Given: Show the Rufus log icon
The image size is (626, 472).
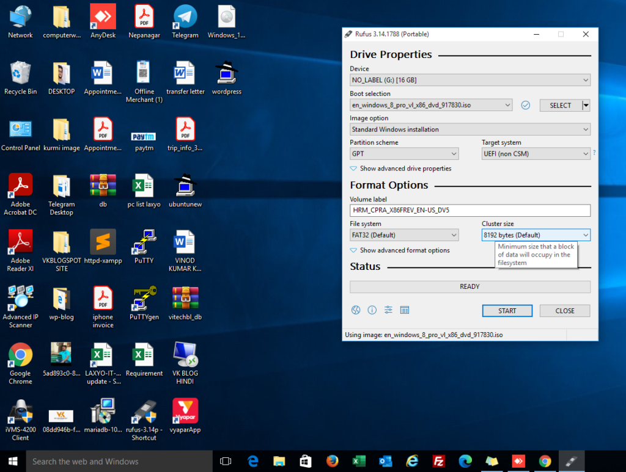Looking at the screenshot, I should tap(404, 310).
